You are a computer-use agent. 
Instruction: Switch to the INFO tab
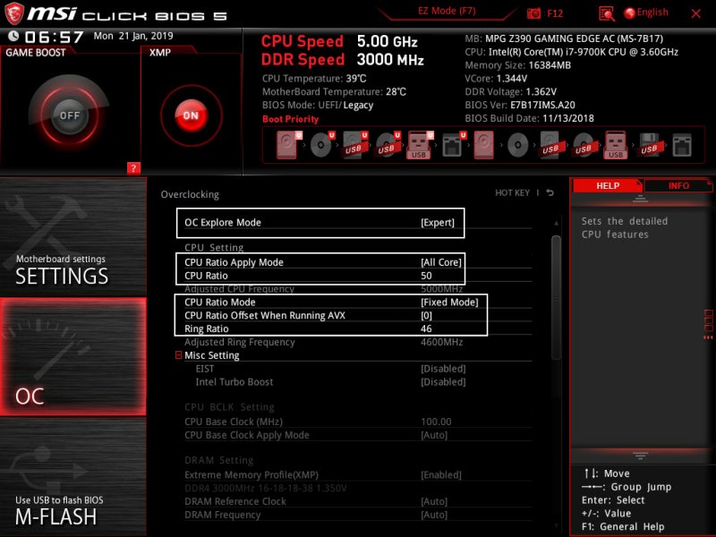tap(678, 186)
